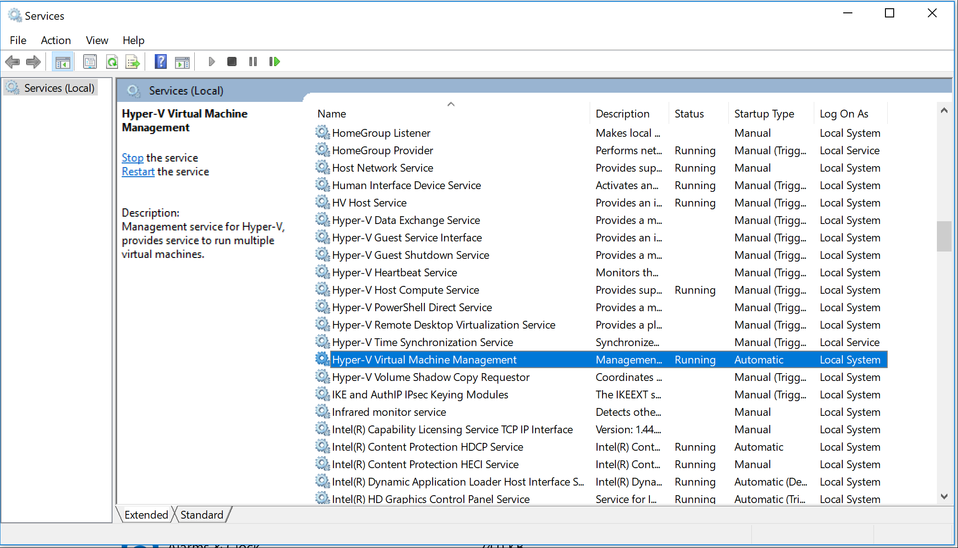Image resolution: width=958 pixels, height=548 pixels.
Task: Click the Start Service (Play) toolbar icon
Action: pyautogui.click(x=212, y=61)
